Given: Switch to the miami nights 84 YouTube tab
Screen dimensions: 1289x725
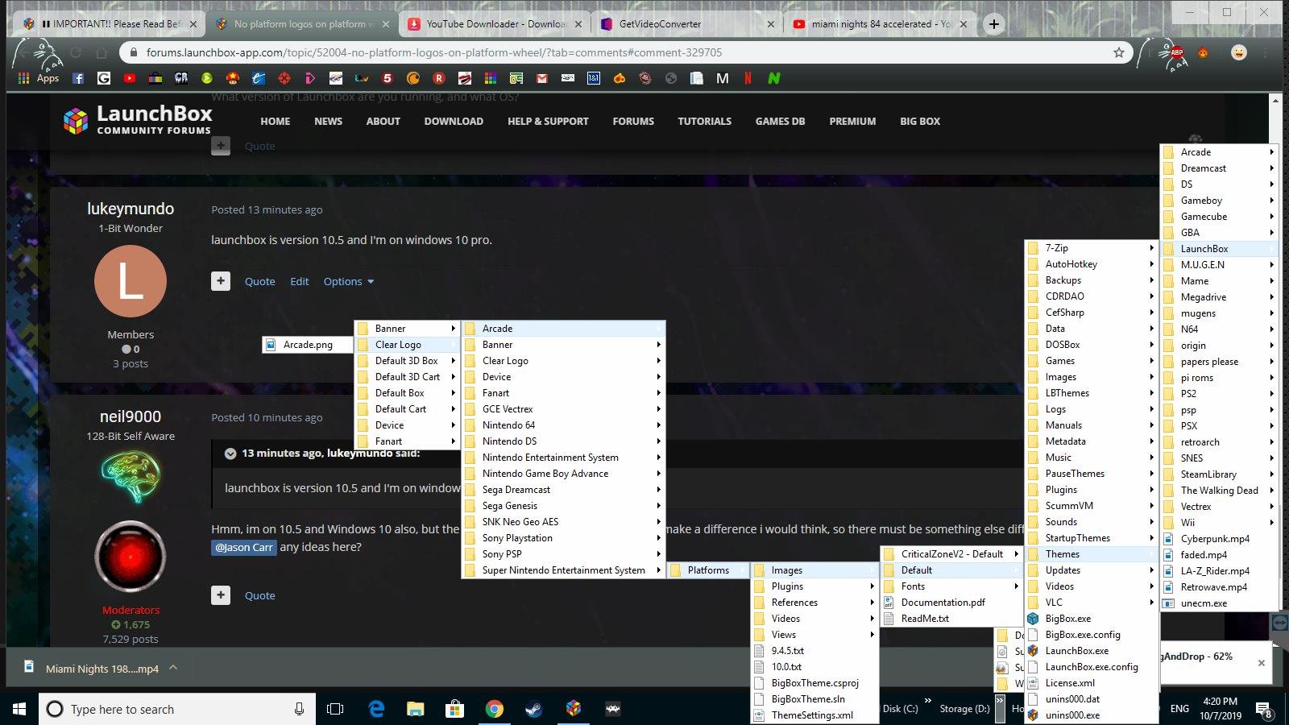Looking at the screenshot, I should [878, 24].
